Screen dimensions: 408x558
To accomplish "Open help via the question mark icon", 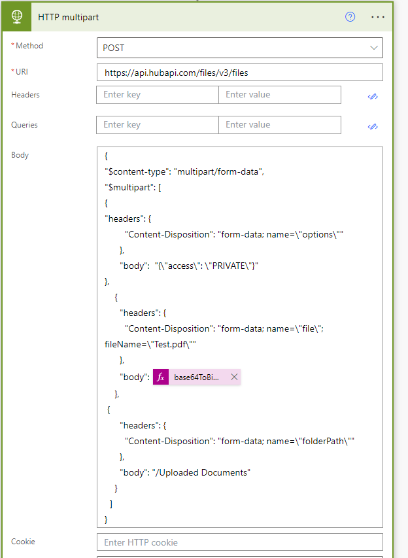I will click(x=350, y=16).
